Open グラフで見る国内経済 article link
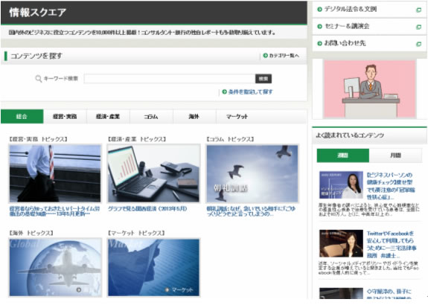The image size is (428, 305). (x=147, y=209)
